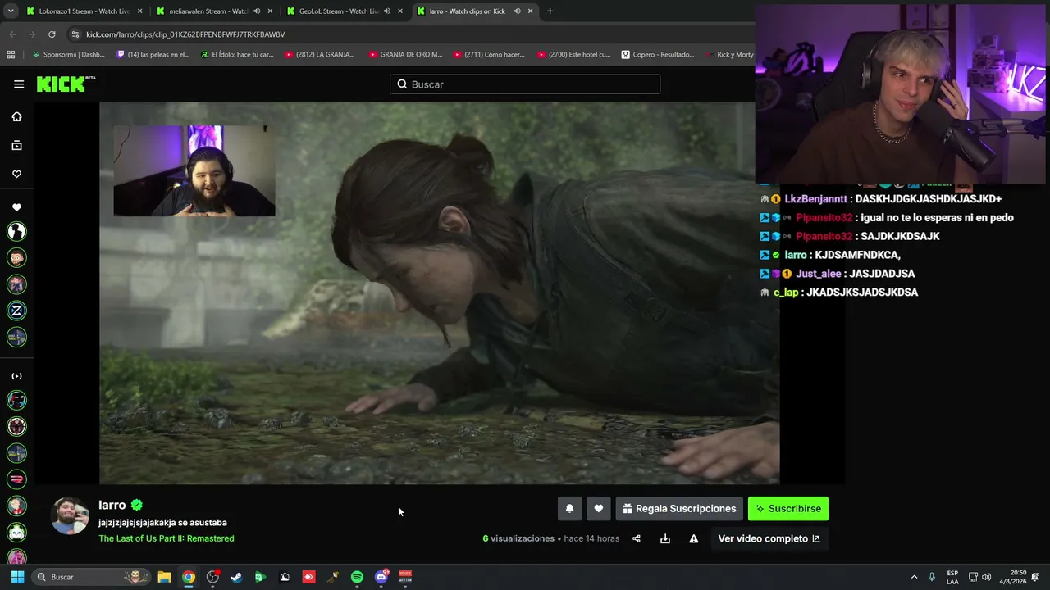The height and width of the screenshot is (590, 1050).
Task: Open Steam from the taskbar
Action: click(236, 577)
